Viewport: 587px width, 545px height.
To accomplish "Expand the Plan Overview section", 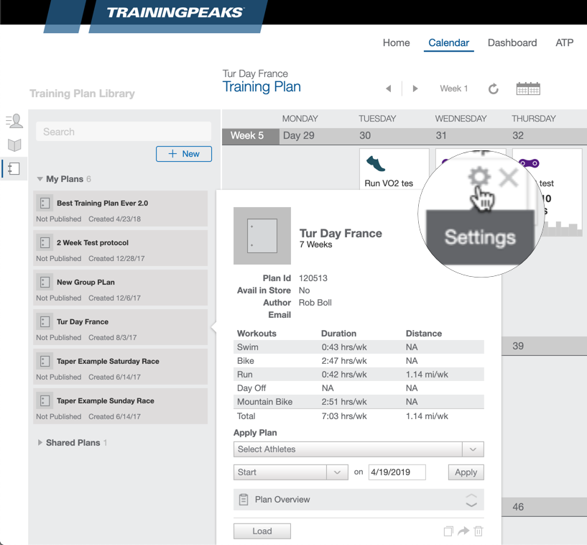I will pyautogui.click(x=471, y=500).
